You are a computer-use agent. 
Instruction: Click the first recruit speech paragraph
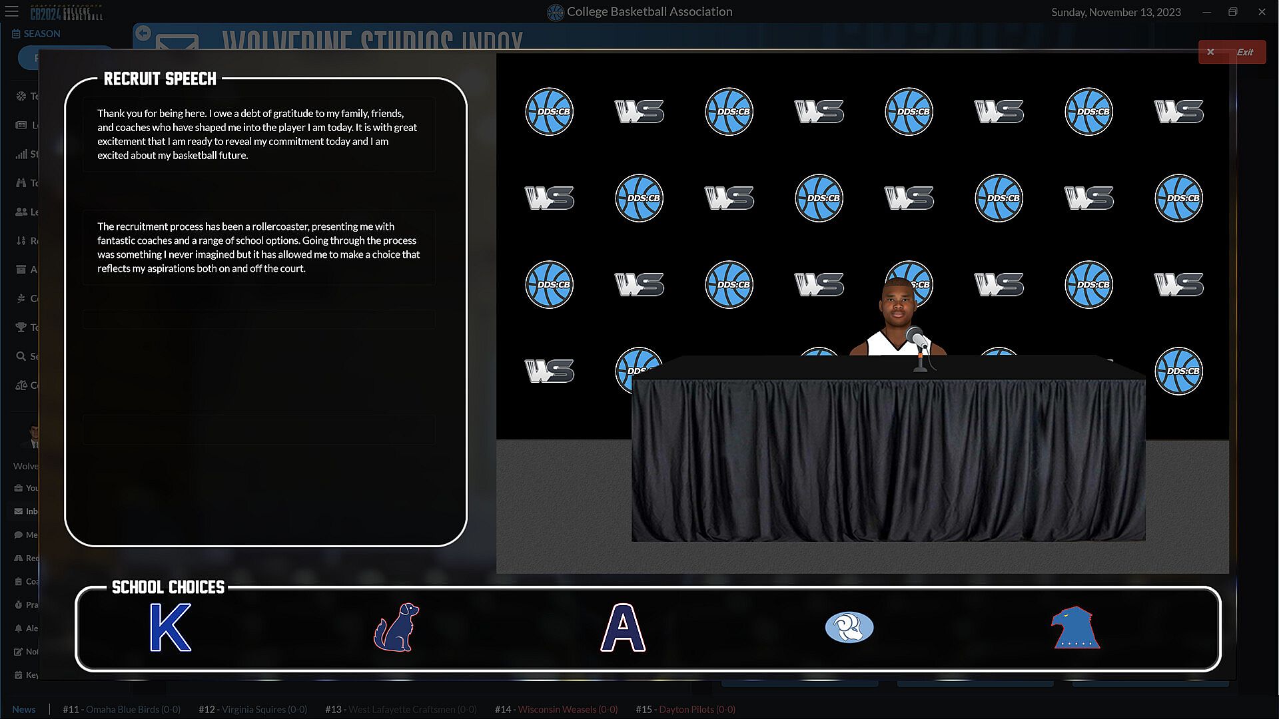coord(258,134)
